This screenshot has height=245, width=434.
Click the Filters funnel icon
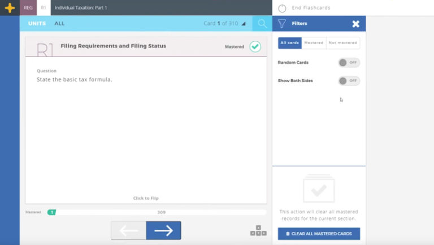click(282, 24)
